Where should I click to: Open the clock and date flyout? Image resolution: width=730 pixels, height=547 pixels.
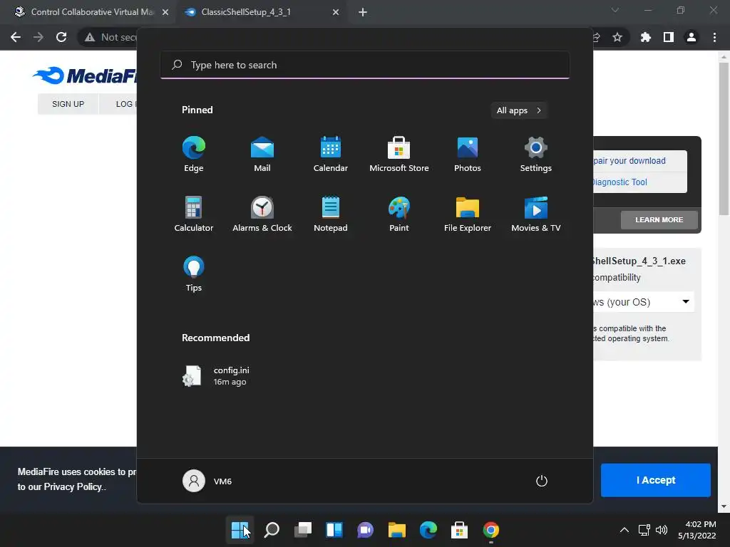[697, 530]
